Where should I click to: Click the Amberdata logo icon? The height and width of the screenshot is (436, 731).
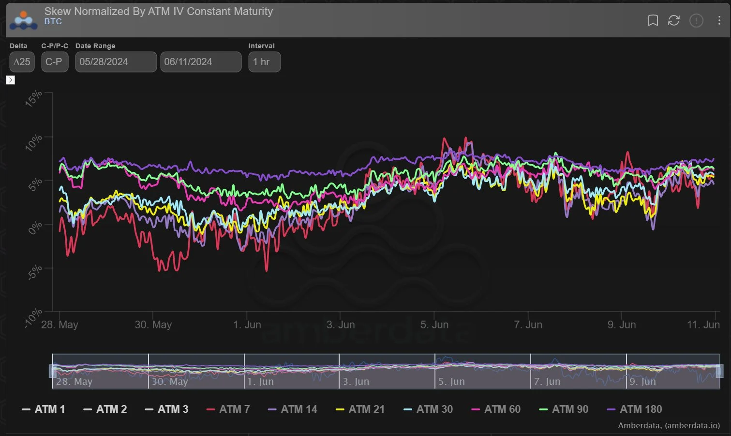[23, 20]
